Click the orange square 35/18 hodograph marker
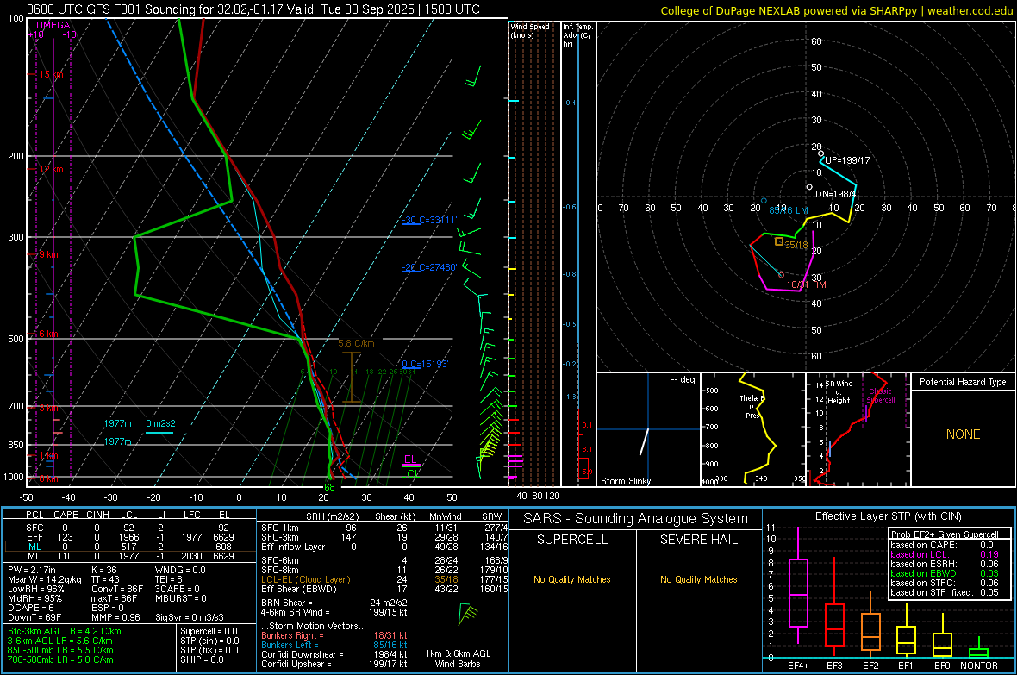Viewport: 1017px width, 675px height. pos(779,241)
